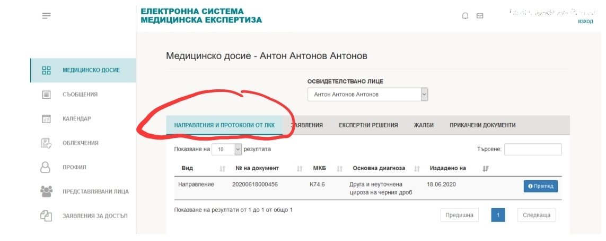
Task: Open the results-per-page dropdown
Action: (x=238, y=150)
